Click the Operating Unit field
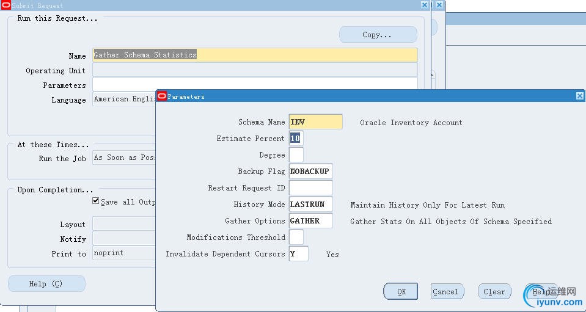 point(255,70)
